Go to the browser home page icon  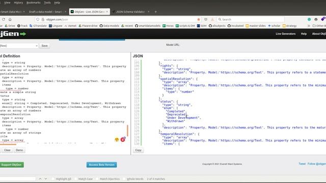pos(10,19)
